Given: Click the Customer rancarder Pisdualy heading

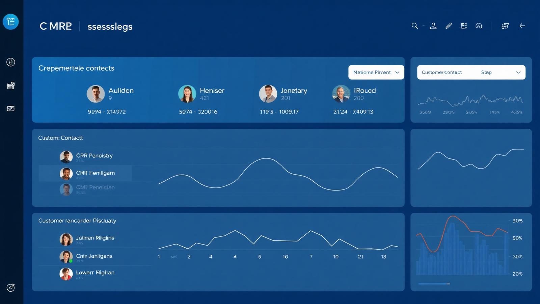Looking at the screenshot, I should pos(77,221).
